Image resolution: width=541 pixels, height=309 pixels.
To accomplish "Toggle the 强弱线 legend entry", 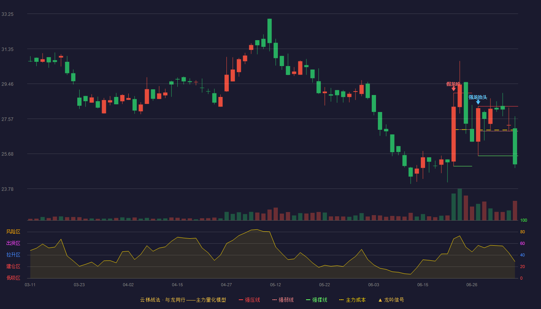I will [283, 300].
